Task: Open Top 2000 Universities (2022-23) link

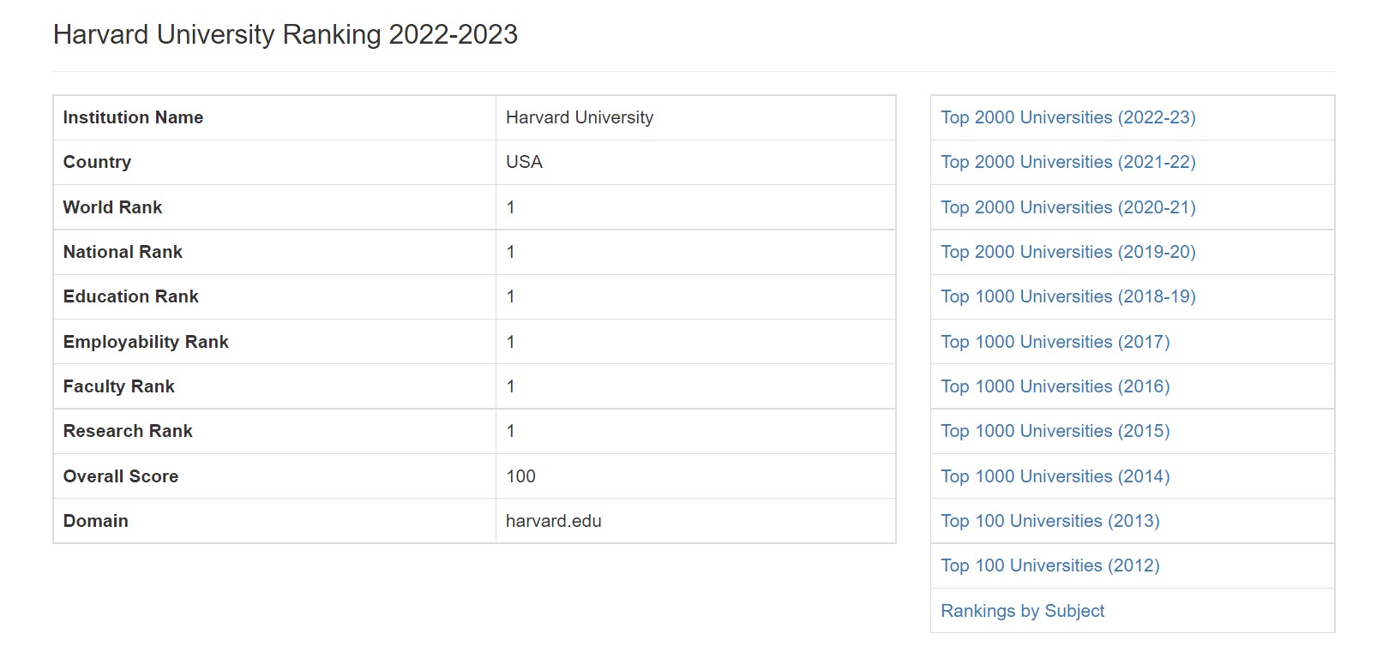Action: coord(1067,117)
